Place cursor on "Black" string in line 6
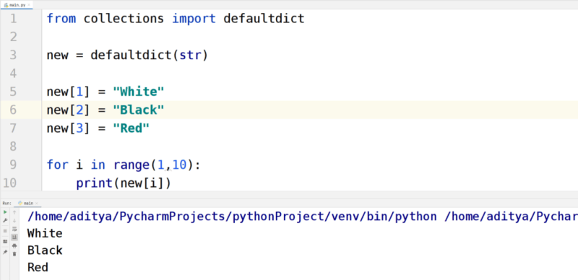The width and height of the screenshot is (578, 280). coord(138,110)
